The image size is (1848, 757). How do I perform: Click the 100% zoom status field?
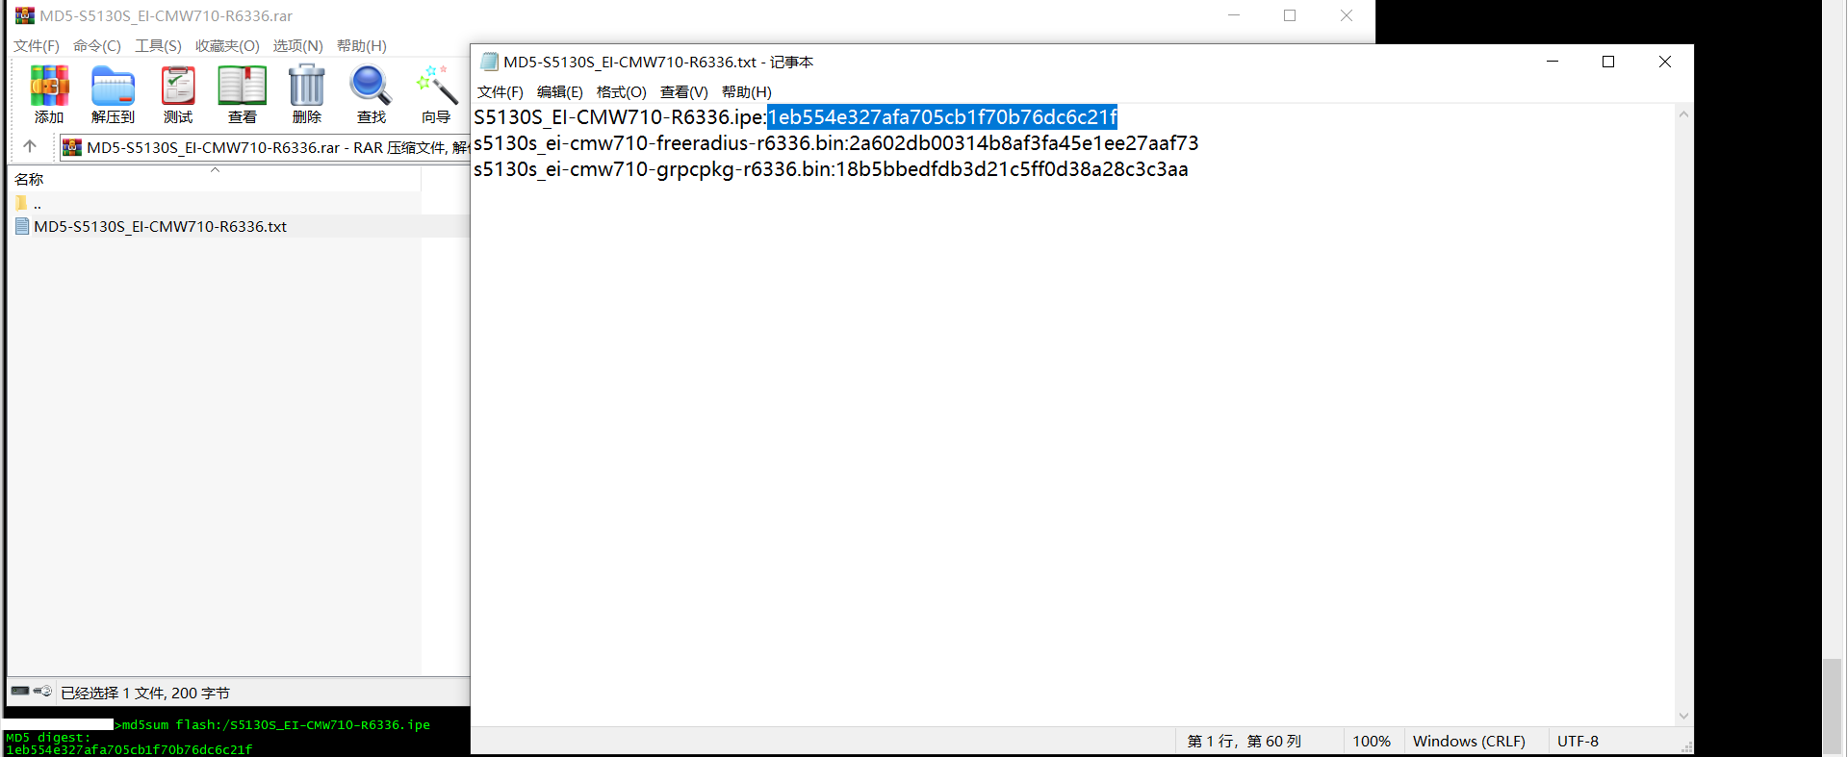(x=1372, y=741)
